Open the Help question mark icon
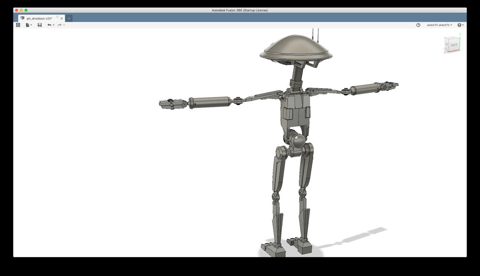This screenshot has height=276, width=480. pyautogui.click(x=459, y=25)
